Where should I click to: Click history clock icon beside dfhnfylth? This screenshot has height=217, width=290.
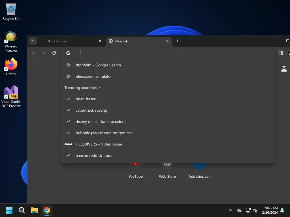click(68, 65)
